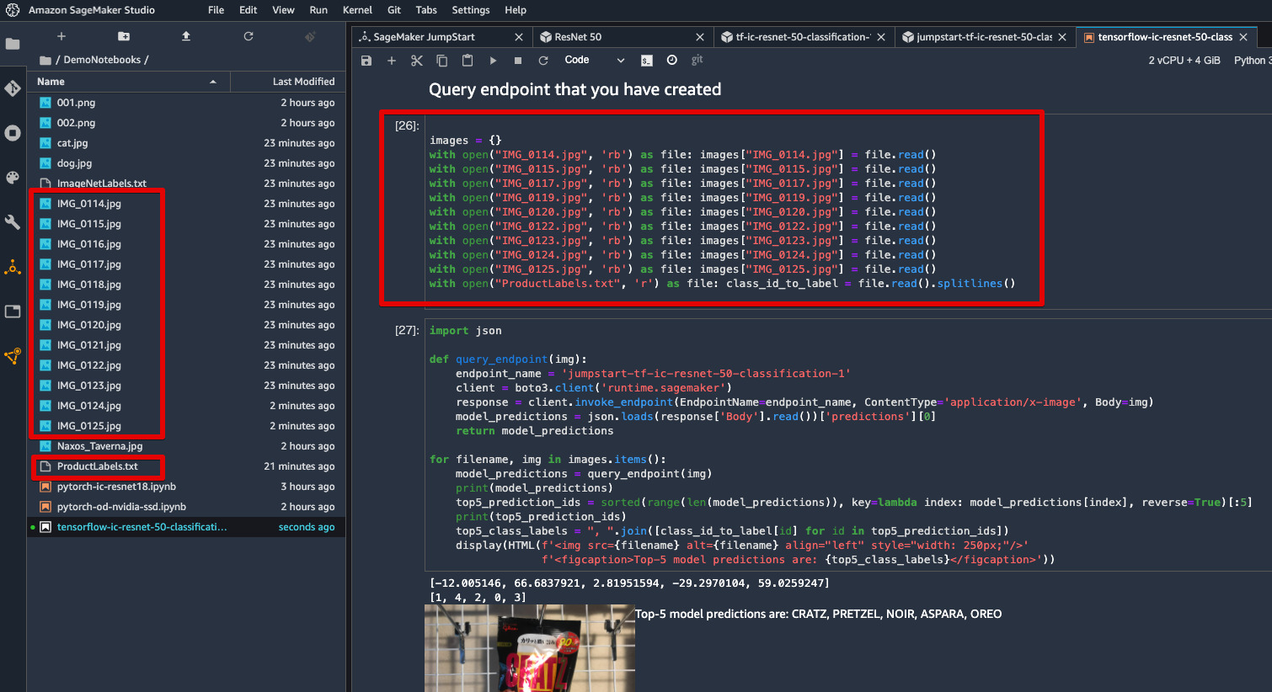This screenshot has height=692, width=1272.
Task: Cut the selected cell using the scissors icon
Action: tap(417, 60)
